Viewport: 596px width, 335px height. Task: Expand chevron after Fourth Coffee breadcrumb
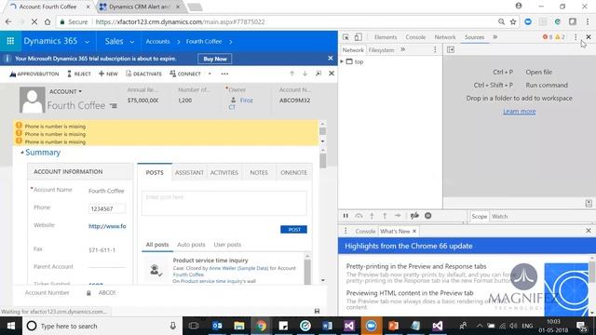coord(230,41)
